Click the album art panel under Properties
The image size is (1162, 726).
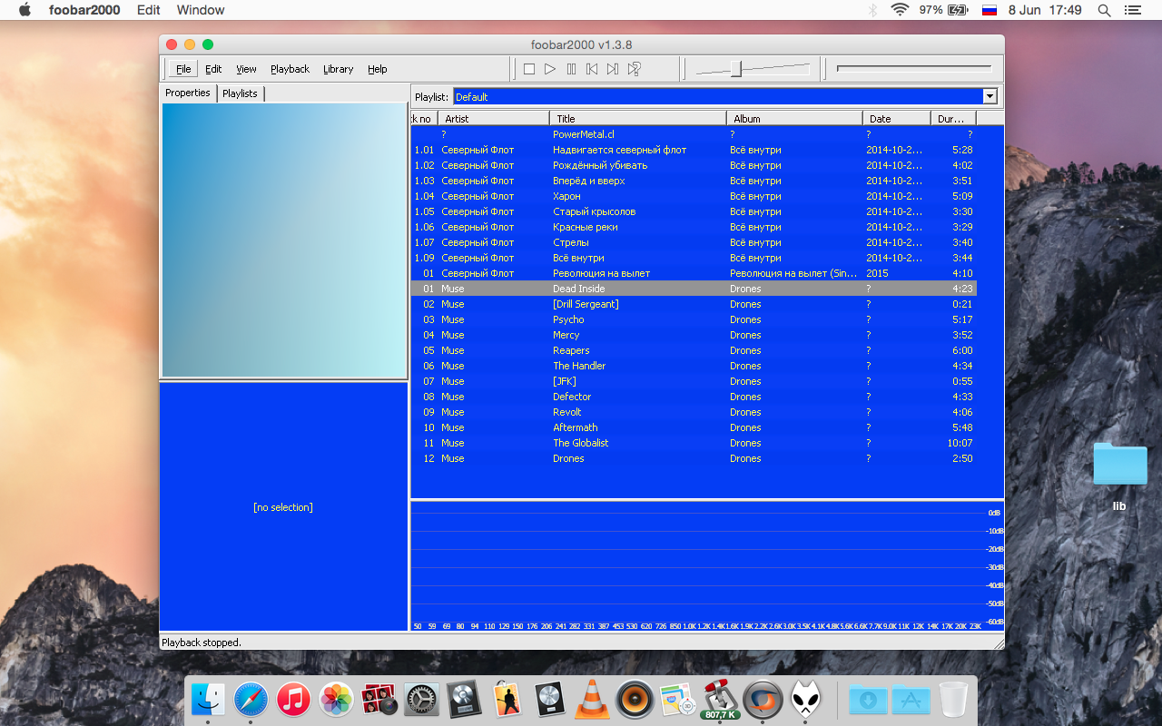283,240
